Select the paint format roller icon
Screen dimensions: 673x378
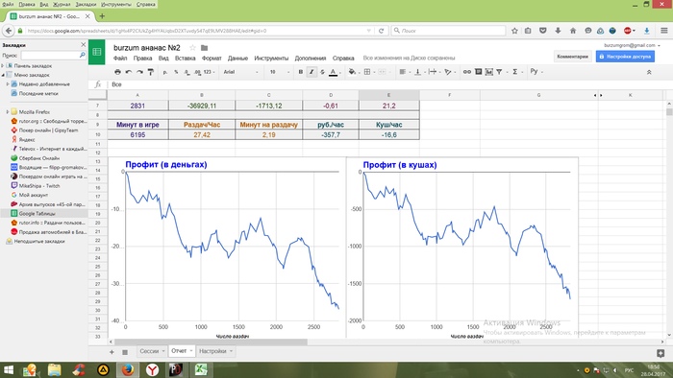tap(151, 72)
